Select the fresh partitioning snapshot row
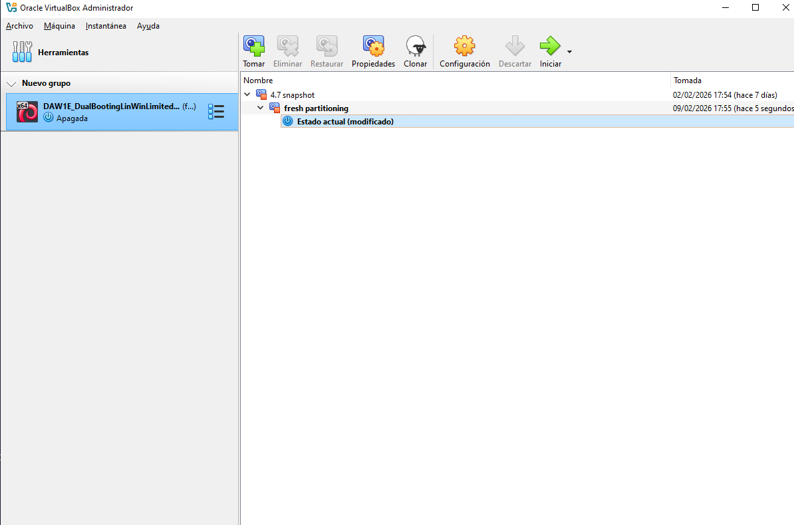This screenshot has width=794, height=525. coord(517,108)
